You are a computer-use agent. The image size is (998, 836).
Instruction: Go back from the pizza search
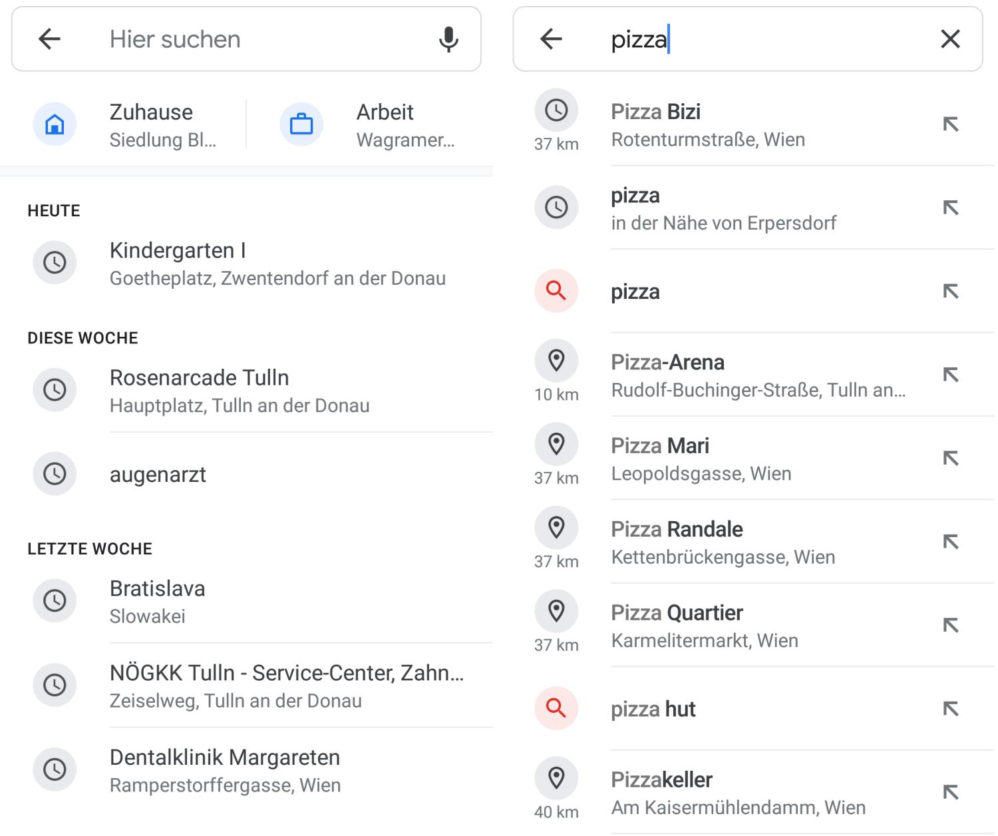[x=551, y=39]
